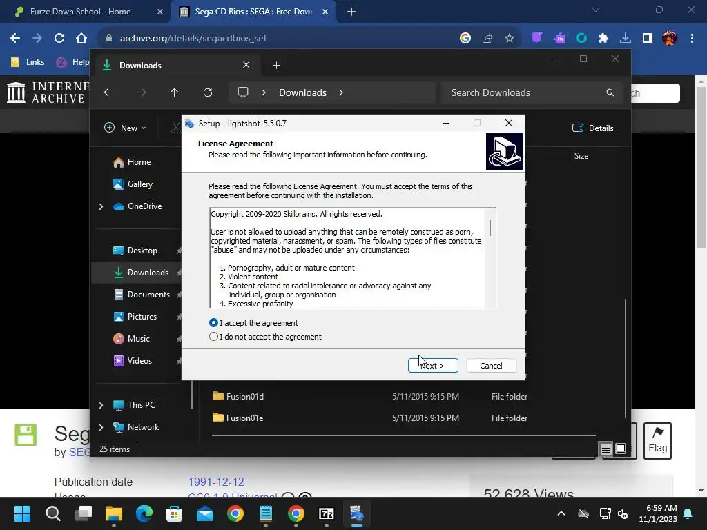
Task: Open a new Chrome tab
Action: 351,12
